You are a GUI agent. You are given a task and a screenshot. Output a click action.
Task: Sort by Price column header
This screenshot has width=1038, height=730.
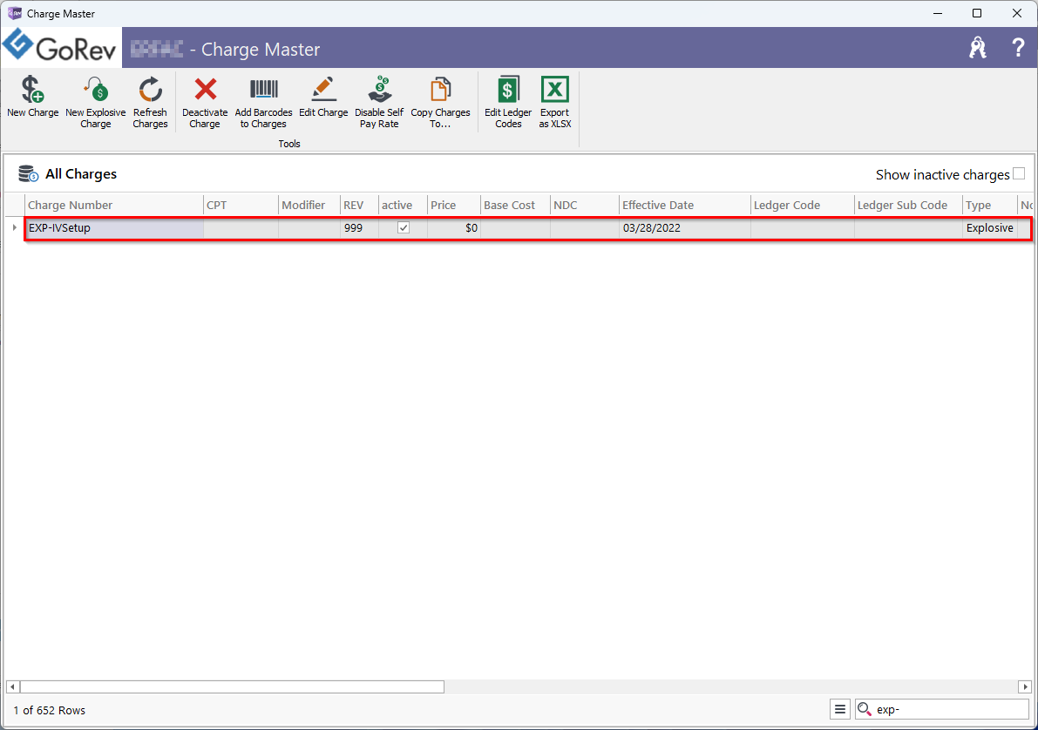click(x=454, y=206)
